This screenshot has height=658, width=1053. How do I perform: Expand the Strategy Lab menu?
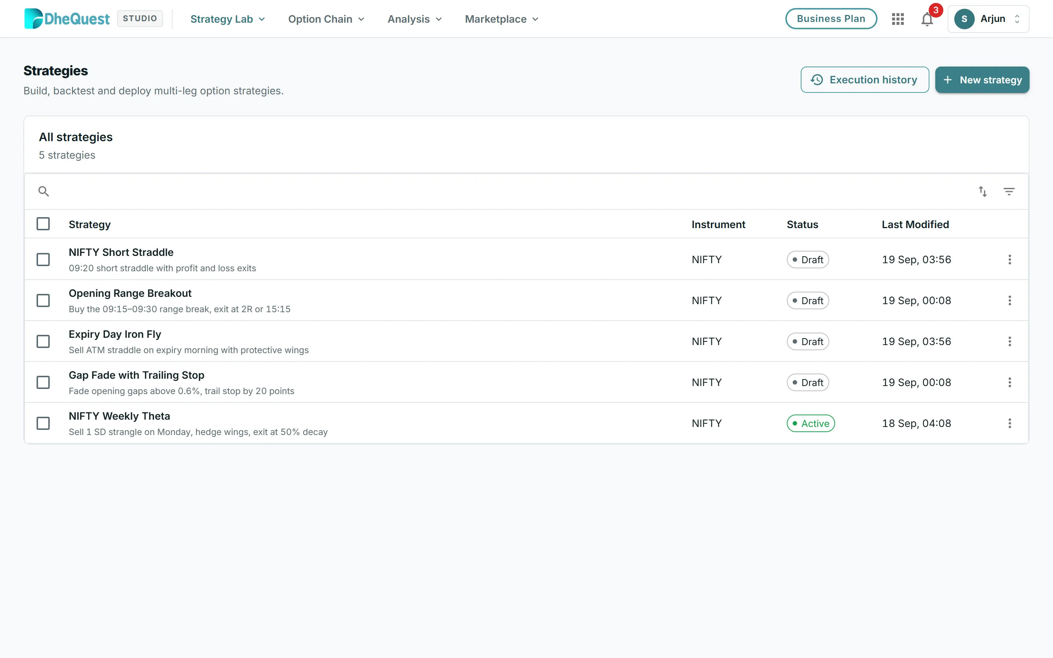click(227, 19)
